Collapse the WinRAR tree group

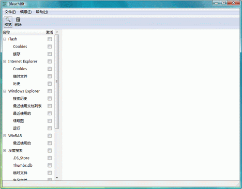[5, 136]
